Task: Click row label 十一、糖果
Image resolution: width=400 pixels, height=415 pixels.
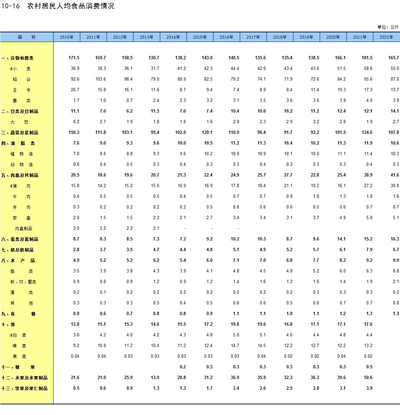Action: pyautogui.click(x=18, y=367)
